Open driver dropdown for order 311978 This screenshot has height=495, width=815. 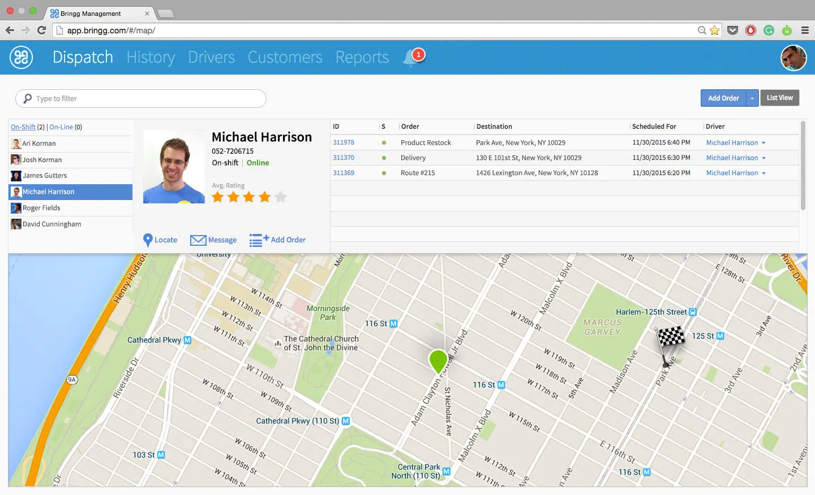[763, 143]
